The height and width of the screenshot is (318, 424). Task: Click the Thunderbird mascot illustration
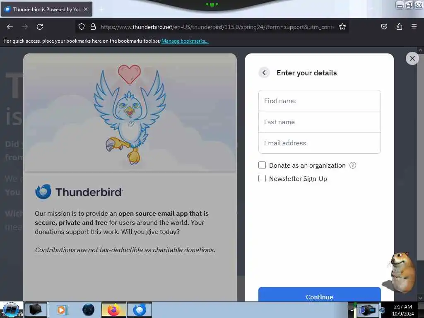click(x=130, y=115)
